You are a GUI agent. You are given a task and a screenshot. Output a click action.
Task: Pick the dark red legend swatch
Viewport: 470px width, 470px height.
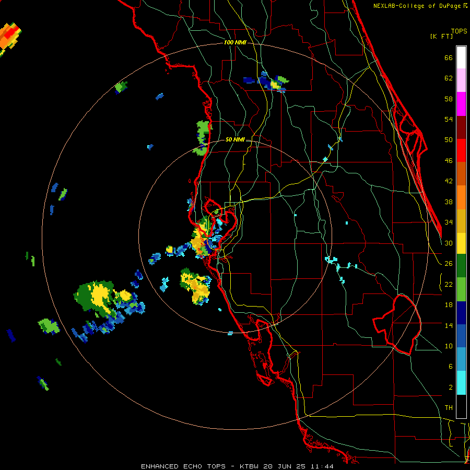[461, 127]
